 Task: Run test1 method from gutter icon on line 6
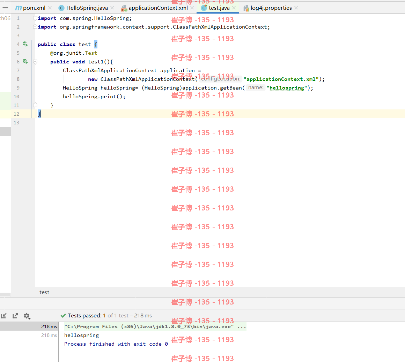click(25, 61)
